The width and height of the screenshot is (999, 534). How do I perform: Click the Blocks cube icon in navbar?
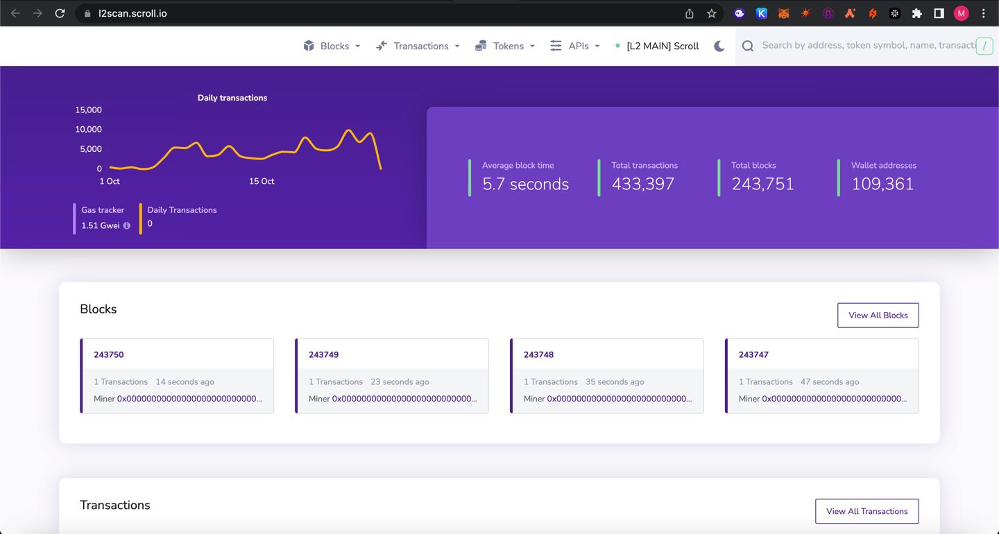click(309, 46)
